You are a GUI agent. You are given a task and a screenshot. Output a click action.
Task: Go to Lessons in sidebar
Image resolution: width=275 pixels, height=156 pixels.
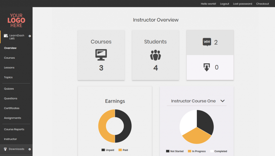click(x=9, y=68)
